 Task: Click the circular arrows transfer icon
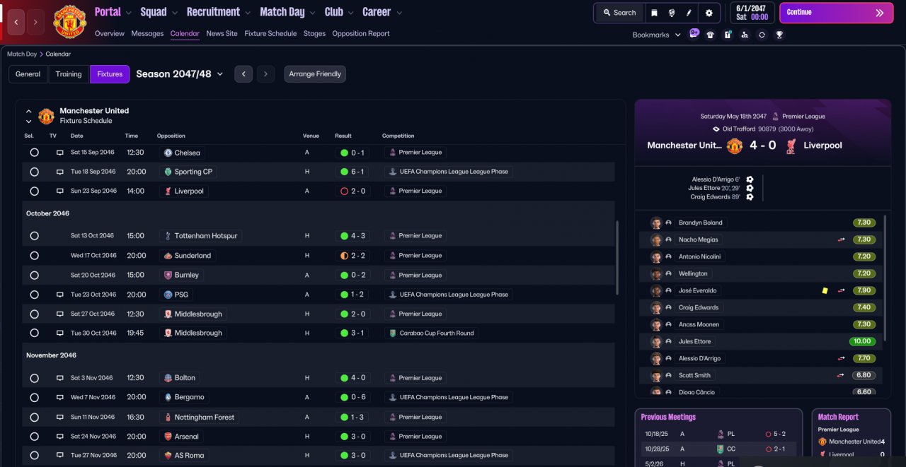(762, 35)
